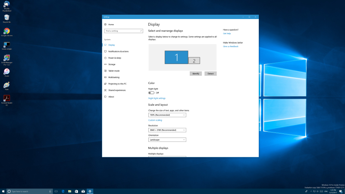Click the ENG input language indicator

[326, 191]
